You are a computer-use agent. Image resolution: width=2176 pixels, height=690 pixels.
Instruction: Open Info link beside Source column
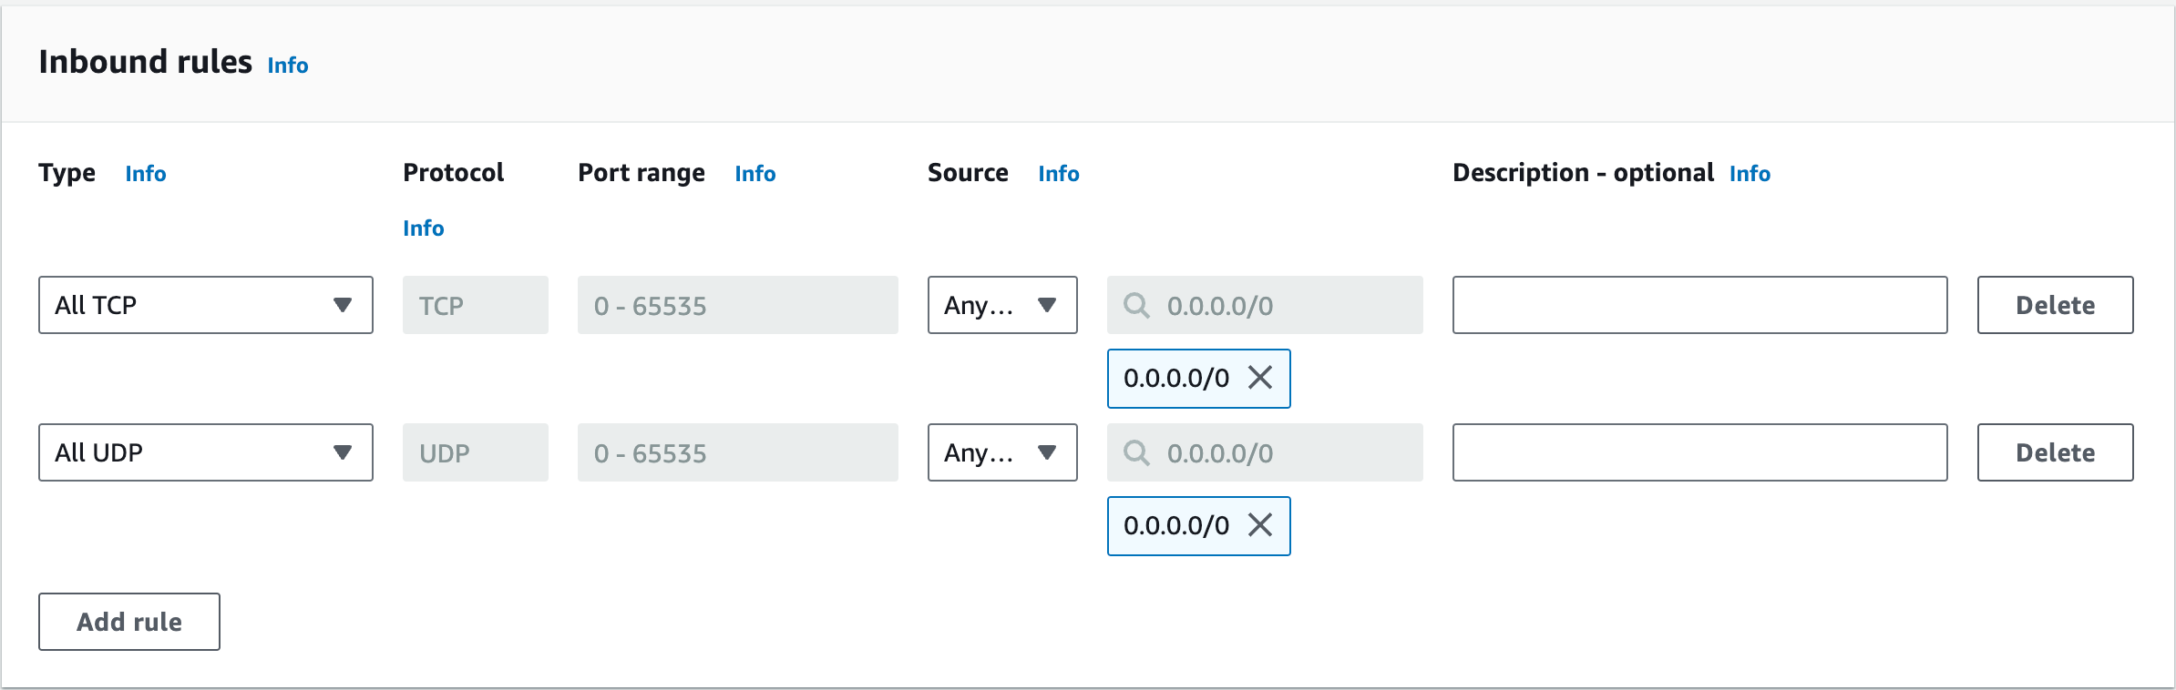tap(1059, 174)
